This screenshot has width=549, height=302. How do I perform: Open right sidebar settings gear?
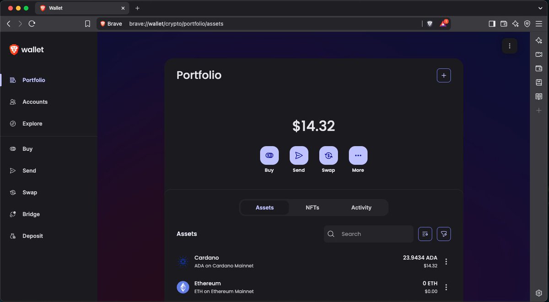[539, 293]
